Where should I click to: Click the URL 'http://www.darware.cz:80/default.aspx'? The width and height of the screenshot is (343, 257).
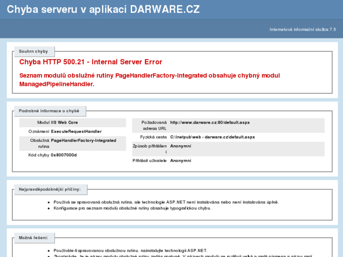[210, 123]
